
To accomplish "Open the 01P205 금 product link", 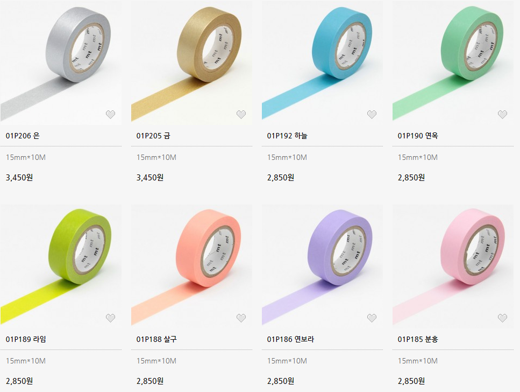I will (153, 136).
